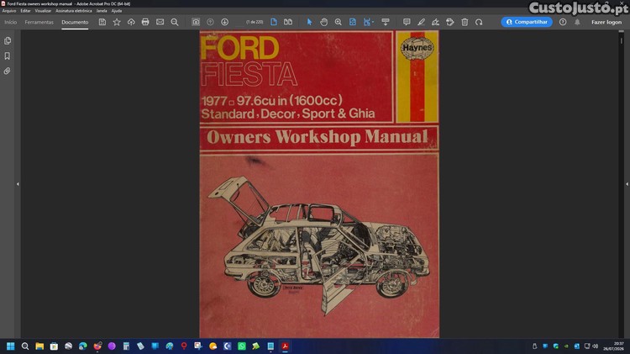Click the marquee zoom magnifier icon
This screenshot has height=354, width=630.
339,22
